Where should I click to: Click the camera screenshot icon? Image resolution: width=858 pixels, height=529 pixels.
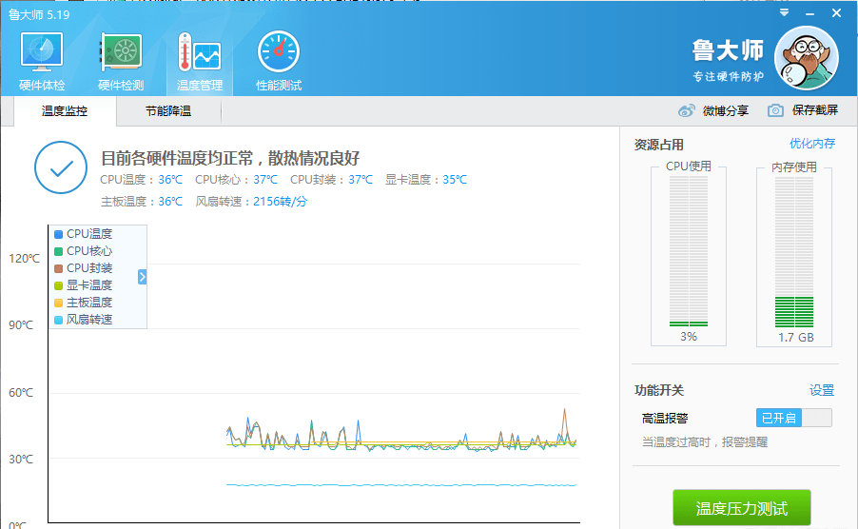pyautogui.click(x=775, y=110)
